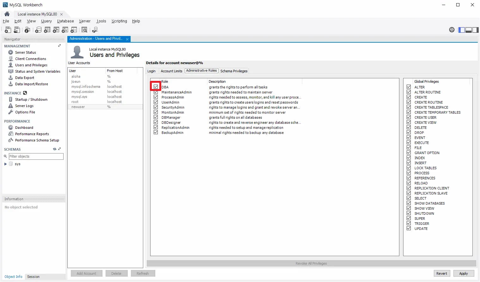This screenshot has height=282, width=480.
Task: Create a new schema toolbar icon
Action: (x=38, y=30)
